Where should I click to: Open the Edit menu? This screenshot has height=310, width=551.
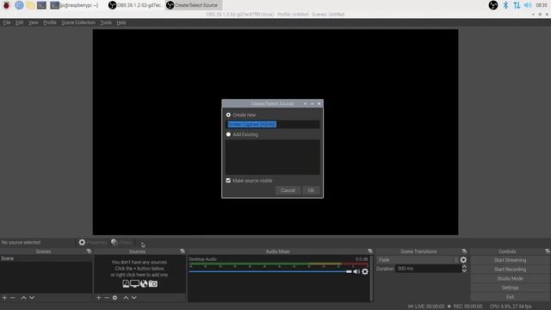(x=19, y=22)
